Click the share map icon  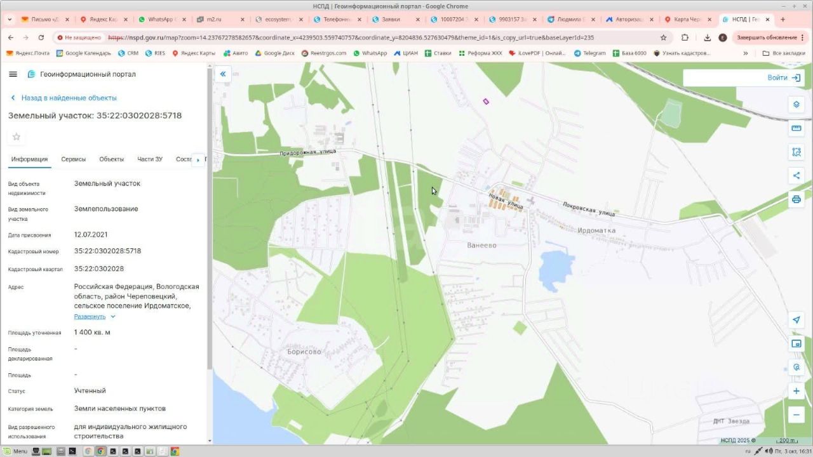tap(796, 176)
